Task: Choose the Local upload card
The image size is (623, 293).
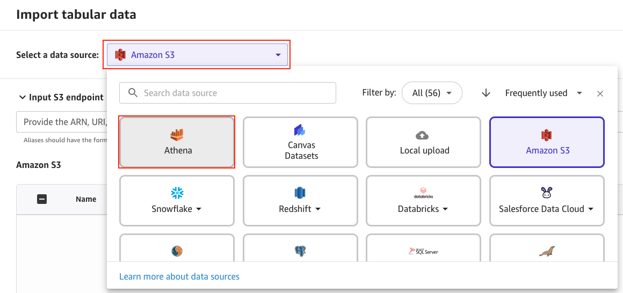Action: pyautogui.click(x=424, y=142)
